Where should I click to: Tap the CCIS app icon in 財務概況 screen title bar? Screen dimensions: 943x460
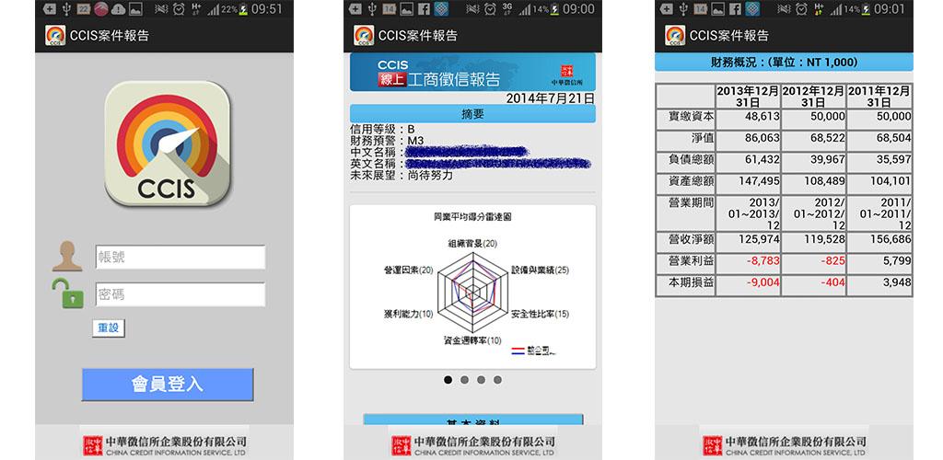[675, 36]
